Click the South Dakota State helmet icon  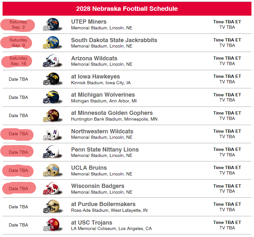[52, 42]
